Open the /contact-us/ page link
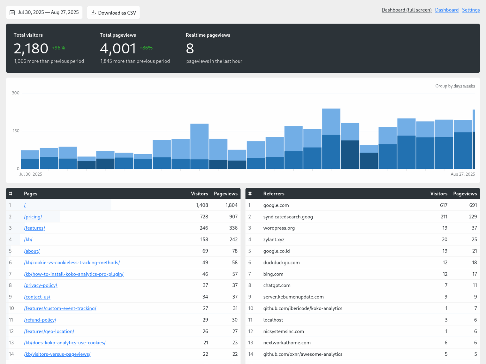The width and height of the screenshot is (486, 364). coord(37,297)
